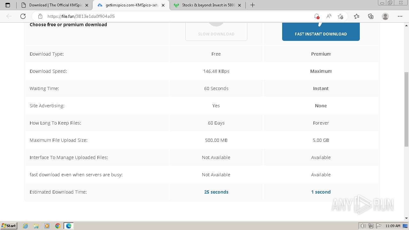Click the 500.00 MB upload size
This screenshot has width=409, height=230.
(x=216, y=140)
